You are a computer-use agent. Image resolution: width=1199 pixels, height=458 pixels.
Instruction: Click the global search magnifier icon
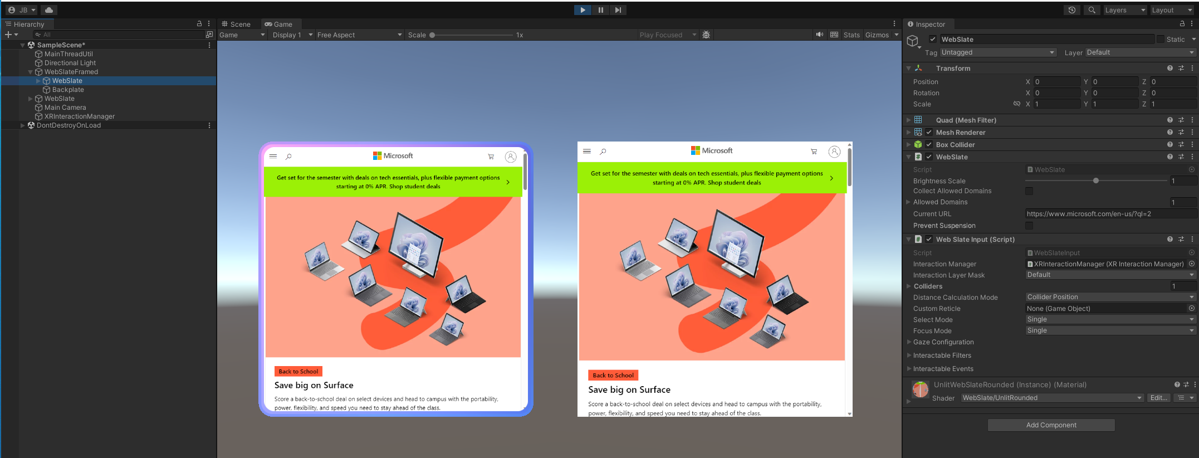tap(1092, 10)
